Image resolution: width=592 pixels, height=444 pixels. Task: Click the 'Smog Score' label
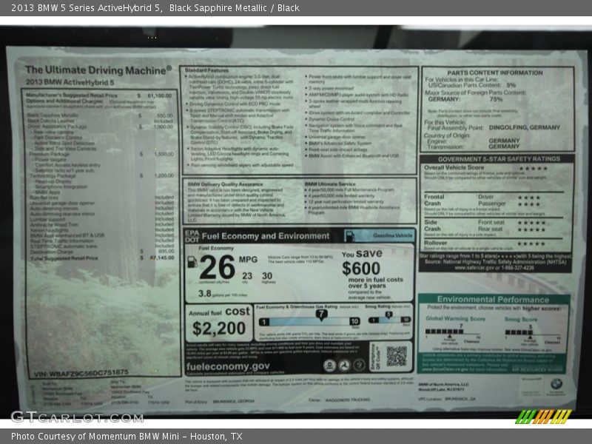click(x=521, y=320)
